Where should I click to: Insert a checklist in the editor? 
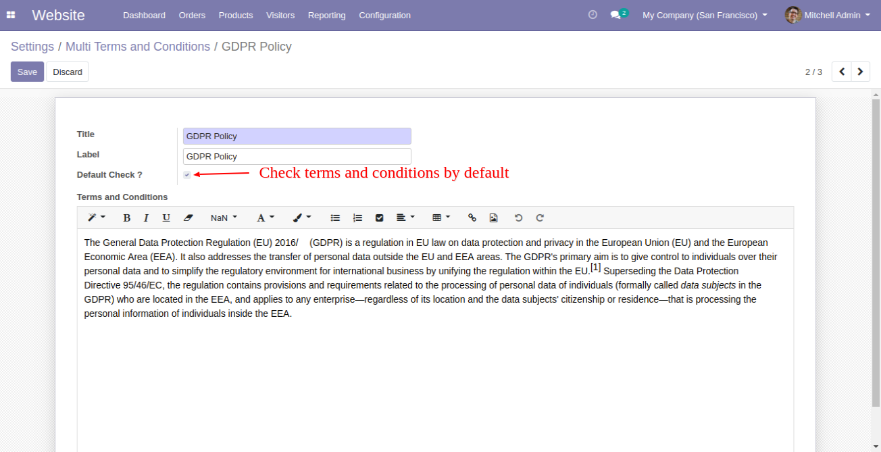(x=379, y=218)
